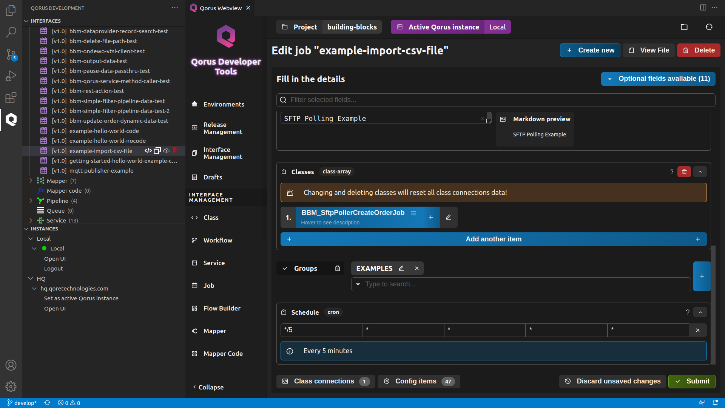Open notifications bell in status bar
This screenshot has width=725, height=408.
click(715, 403)
